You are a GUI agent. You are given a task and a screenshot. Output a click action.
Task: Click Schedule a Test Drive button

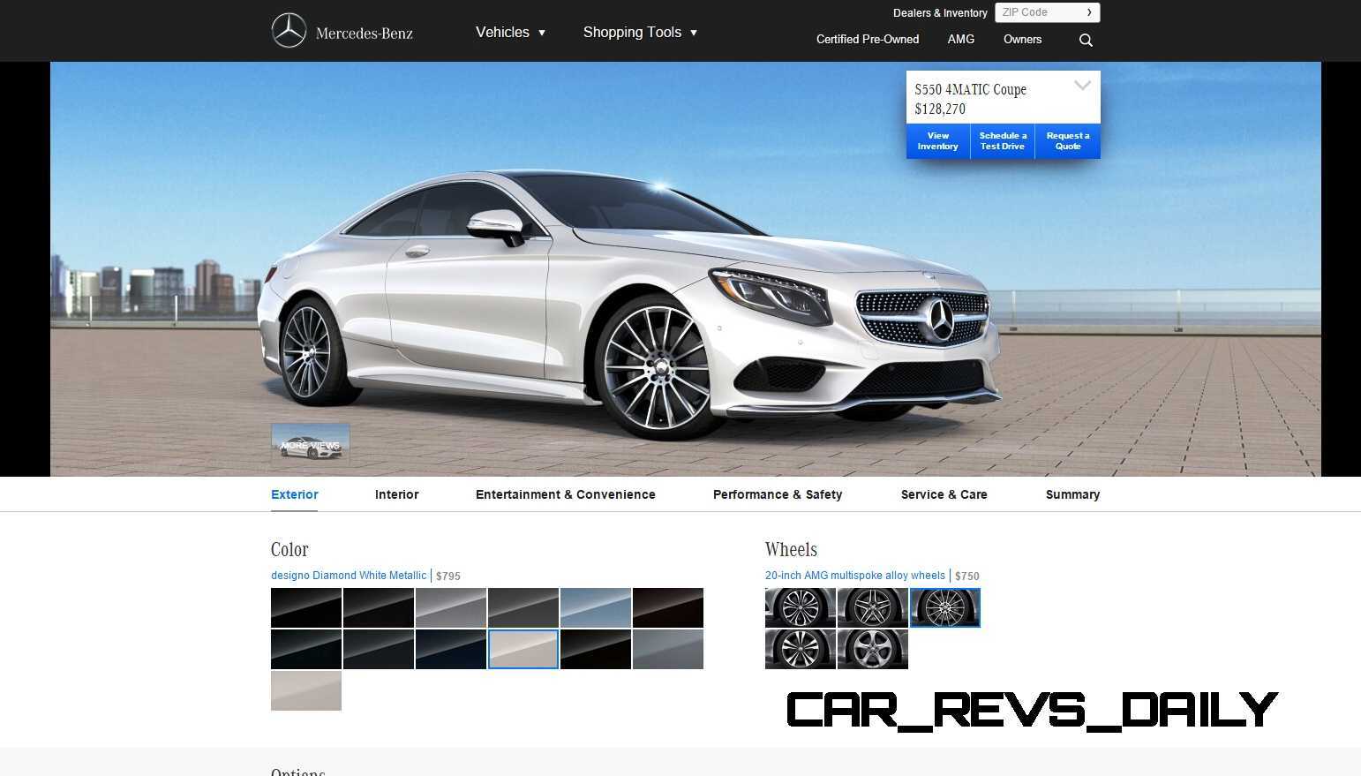[x=1003, y=141]
